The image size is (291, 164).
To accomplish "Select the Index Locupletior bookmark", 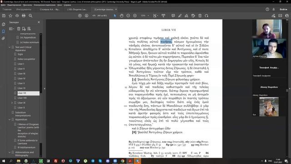I will pos(26,59).
